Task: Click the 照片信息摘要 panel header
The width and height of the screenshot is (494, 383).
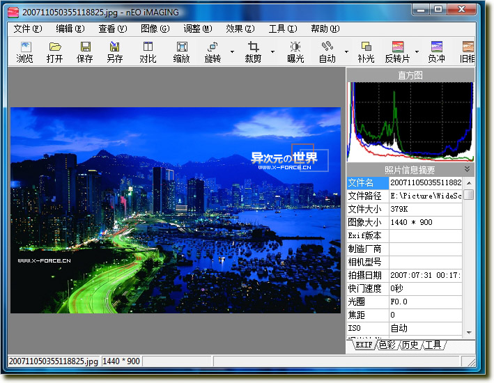Action: click(x=410, y=170)
